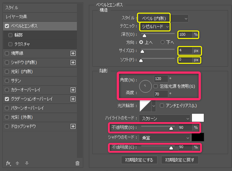232x171 pixels.
Task: Click 深さ value field showing 100
Action: pos(185,35)
